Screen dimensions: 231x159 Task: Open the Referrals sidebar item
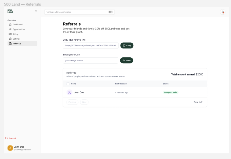click(22, 44)
